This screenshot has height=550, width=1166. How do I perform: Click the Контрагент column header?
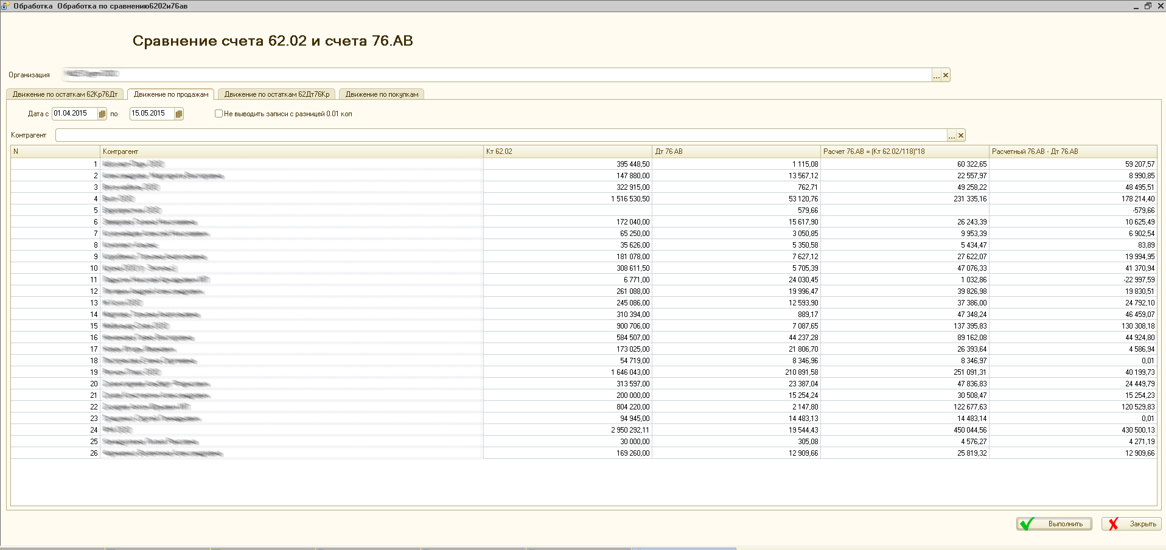[291, 151]
